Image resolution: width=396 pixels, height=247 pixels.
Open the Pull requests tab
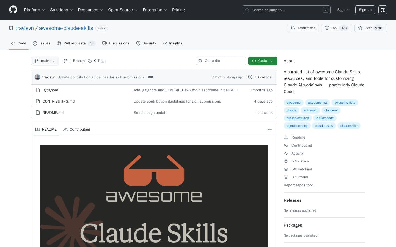[75, 43]
